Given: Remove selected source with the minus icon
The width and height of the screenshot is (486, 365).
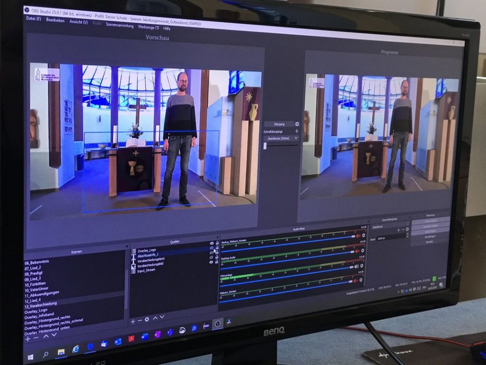Looking at the screenshot, I should (140, 320).
